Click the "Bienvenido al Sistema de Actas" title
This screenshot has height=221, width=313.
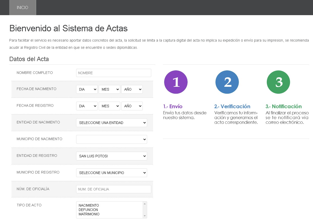(68, 28)
